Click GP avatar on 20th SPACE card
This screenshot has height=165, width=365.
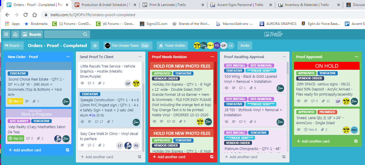tap(338, 101)
